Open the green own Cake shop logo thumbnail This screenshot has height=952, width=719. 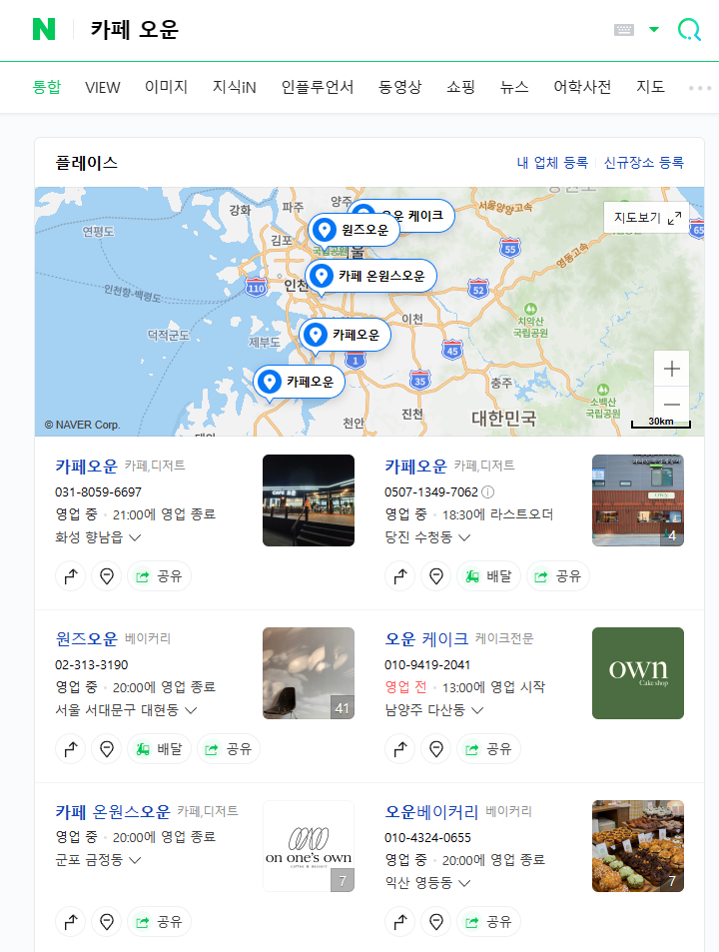click(638, 673)
